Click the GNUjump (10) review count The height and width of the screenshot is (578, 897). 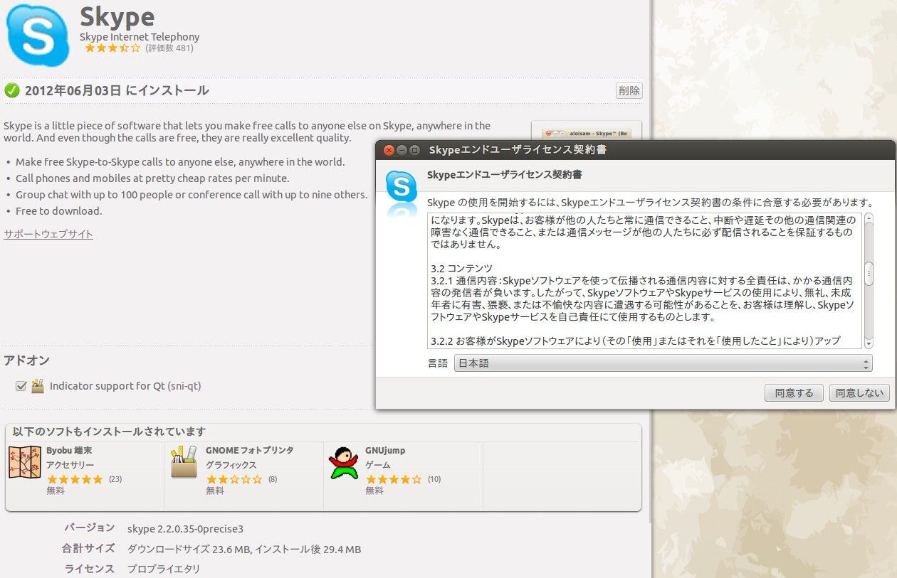click(x=434, y=479)
